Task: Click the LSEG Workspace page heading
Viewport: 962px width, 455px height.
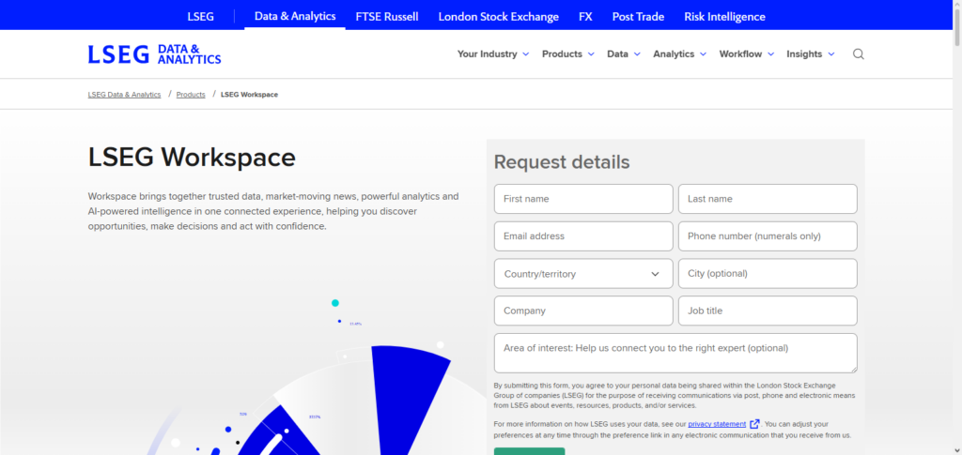Action: (x=192, y=158)
